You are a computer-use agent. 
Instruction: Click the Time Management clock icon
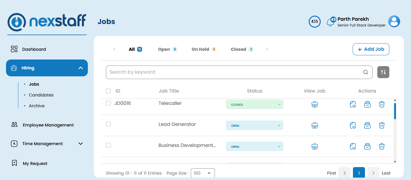14,144
